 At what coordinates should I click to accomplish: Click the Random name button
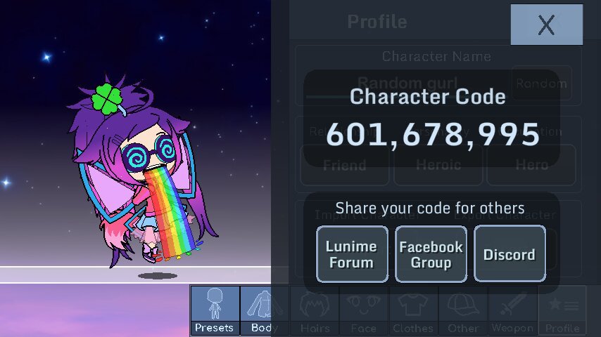[x=542, y=83]
